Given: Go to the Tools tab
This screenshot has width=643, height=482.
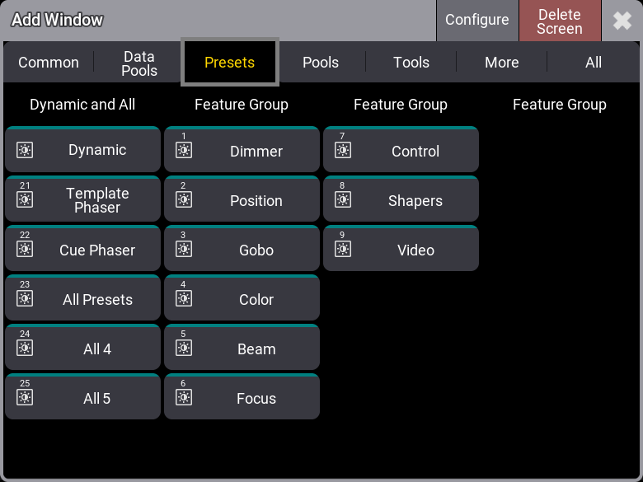Looking at the screenshot, I should pos(411,63).
